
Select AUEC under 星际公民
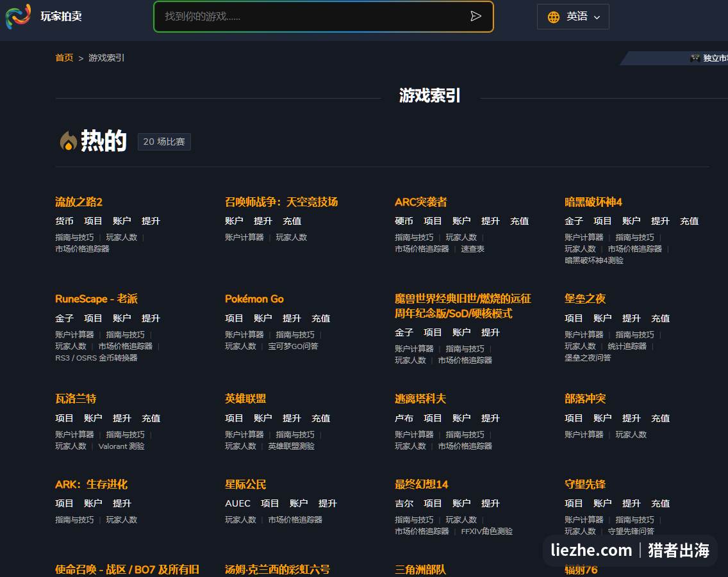click(238, 503)
